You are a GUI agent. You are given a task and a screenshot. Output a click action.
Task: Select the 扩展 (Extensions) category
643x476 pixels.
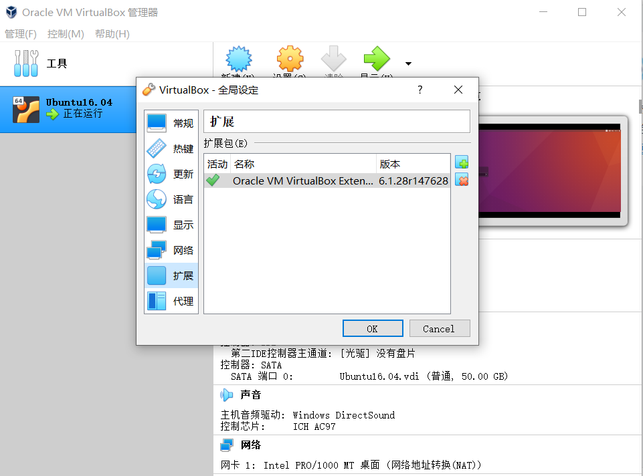(171, 275)
